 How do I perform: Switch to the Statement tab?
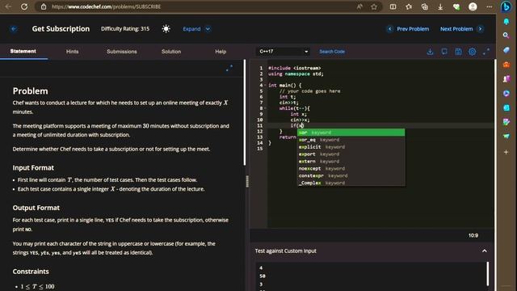[23, 51]
